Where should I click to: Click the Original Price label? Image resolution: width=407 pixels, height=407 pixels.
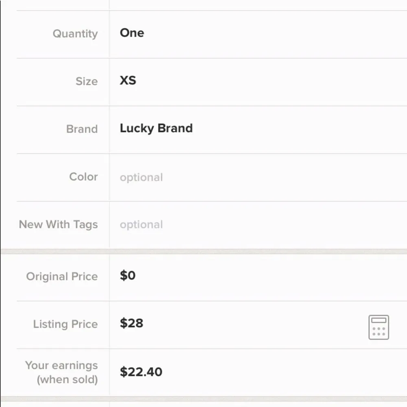point(62,277)
